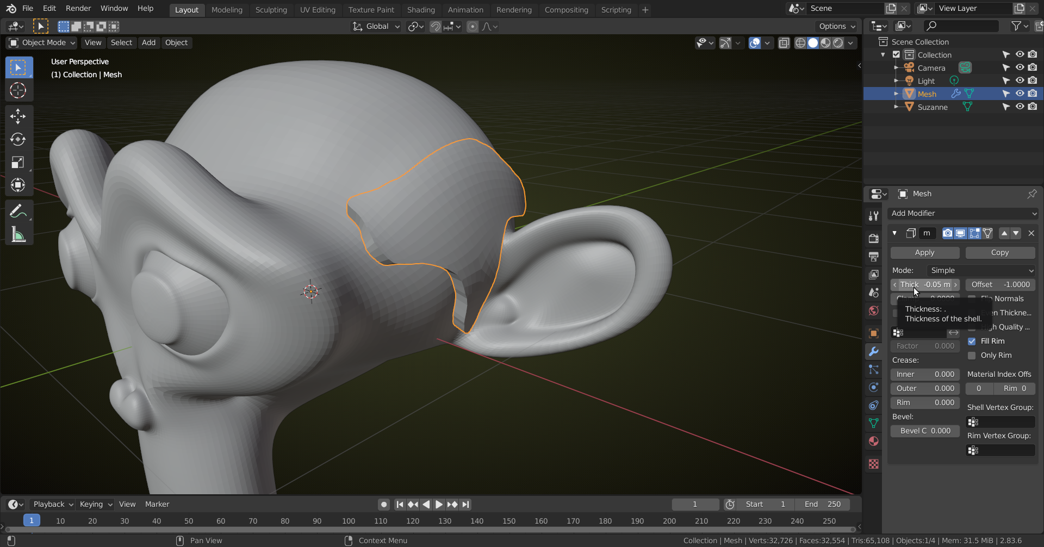Select the Cursor tool in the viewport toolbar
The image size is (1044, 547).
(x=18, y=90)
